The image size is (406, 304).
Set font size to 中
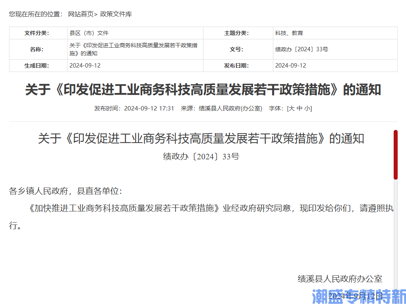(299, 108)
